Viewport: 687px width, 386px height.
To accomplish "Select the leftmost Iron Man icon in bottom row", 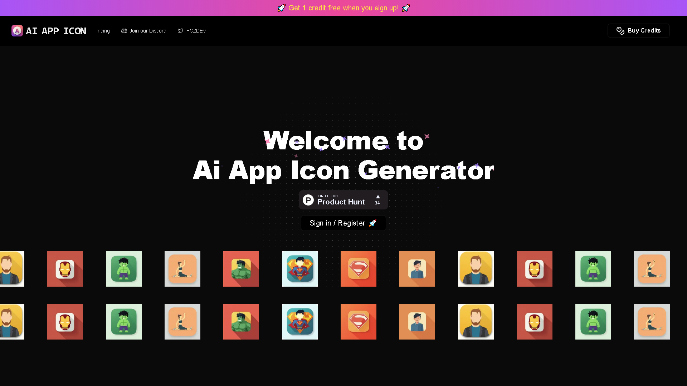I will point(65,322).
